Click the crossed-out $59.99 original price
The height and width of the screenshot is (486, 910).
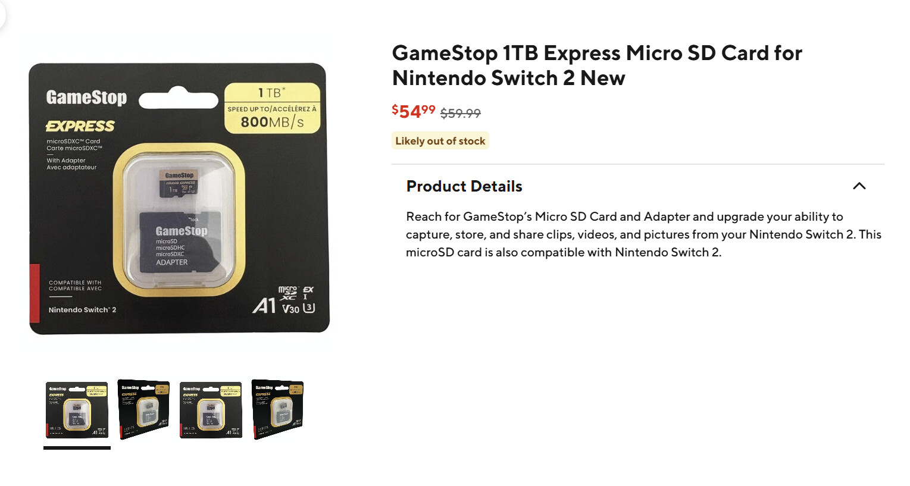coord(461,113)
